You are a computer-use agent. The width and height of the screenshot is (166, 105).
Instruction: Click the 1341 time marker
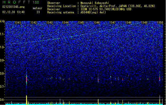(18, 23)
